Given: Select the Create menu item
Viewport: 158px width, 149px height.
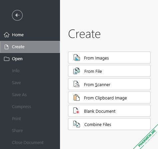Looking at the screenshot, I should (30, 47).
